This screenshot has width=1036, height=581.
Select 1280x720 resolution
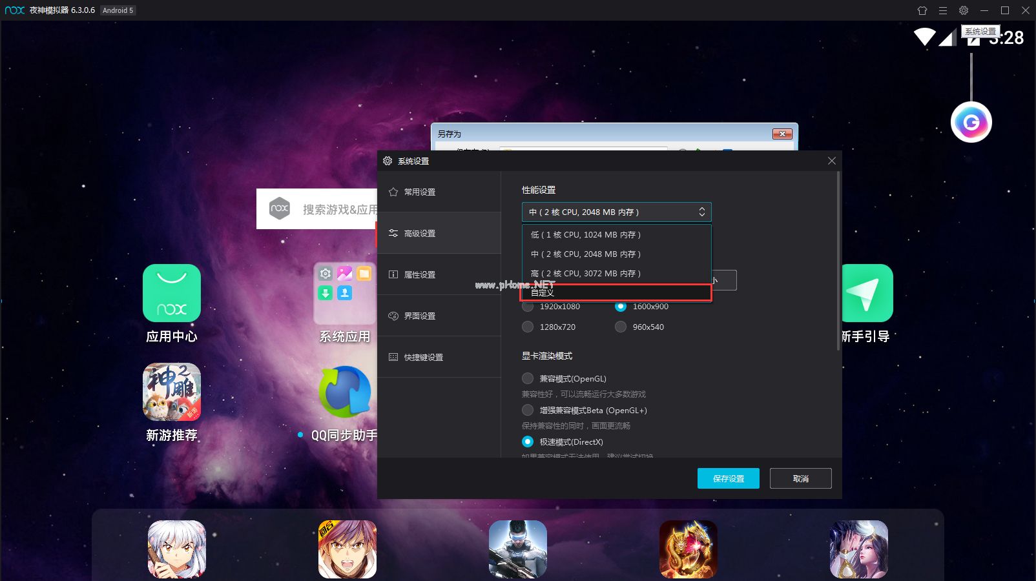(x=528, y=327)
